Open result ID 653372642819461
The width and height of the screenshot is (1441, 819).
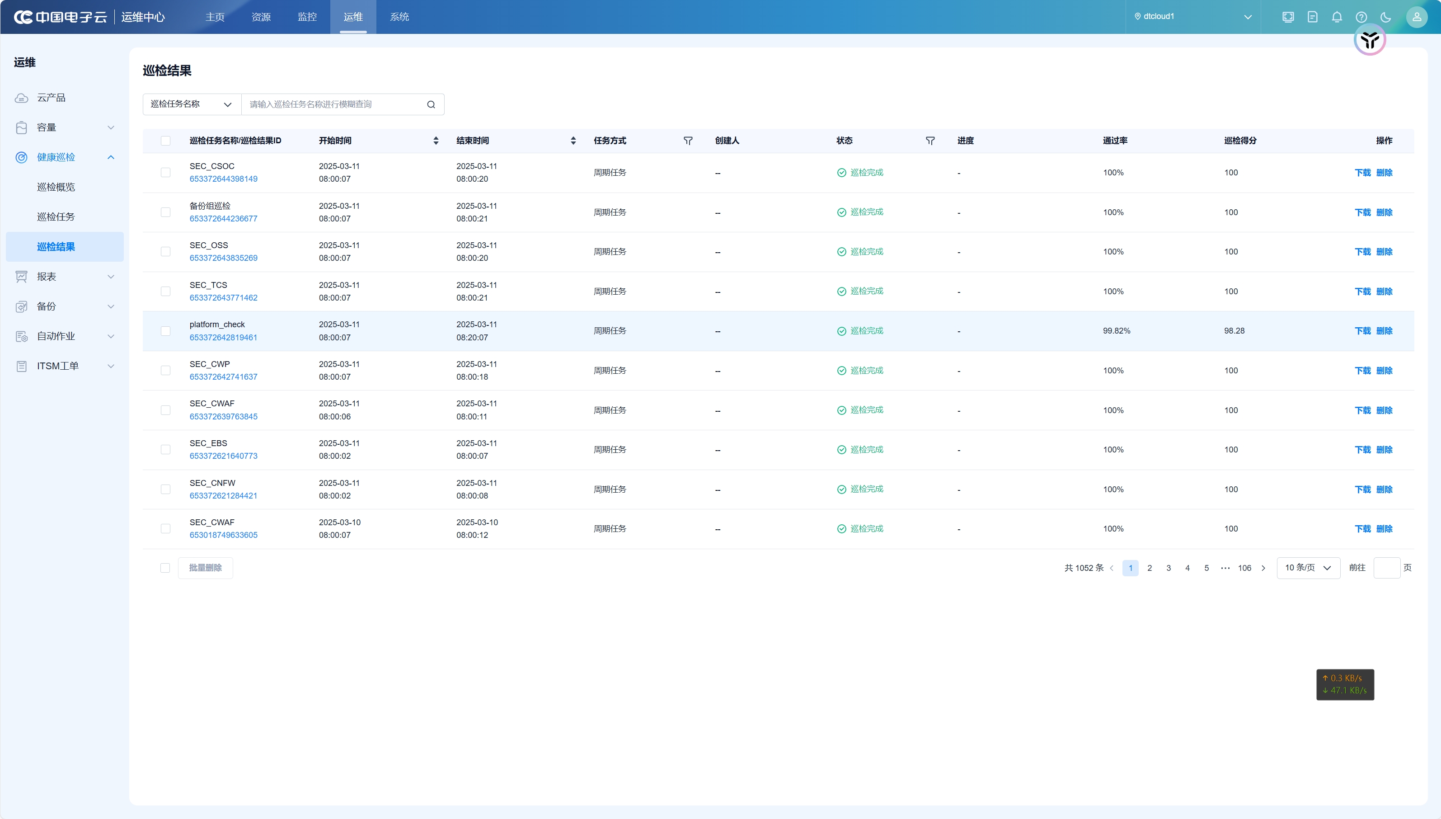[x=223, y=338]
